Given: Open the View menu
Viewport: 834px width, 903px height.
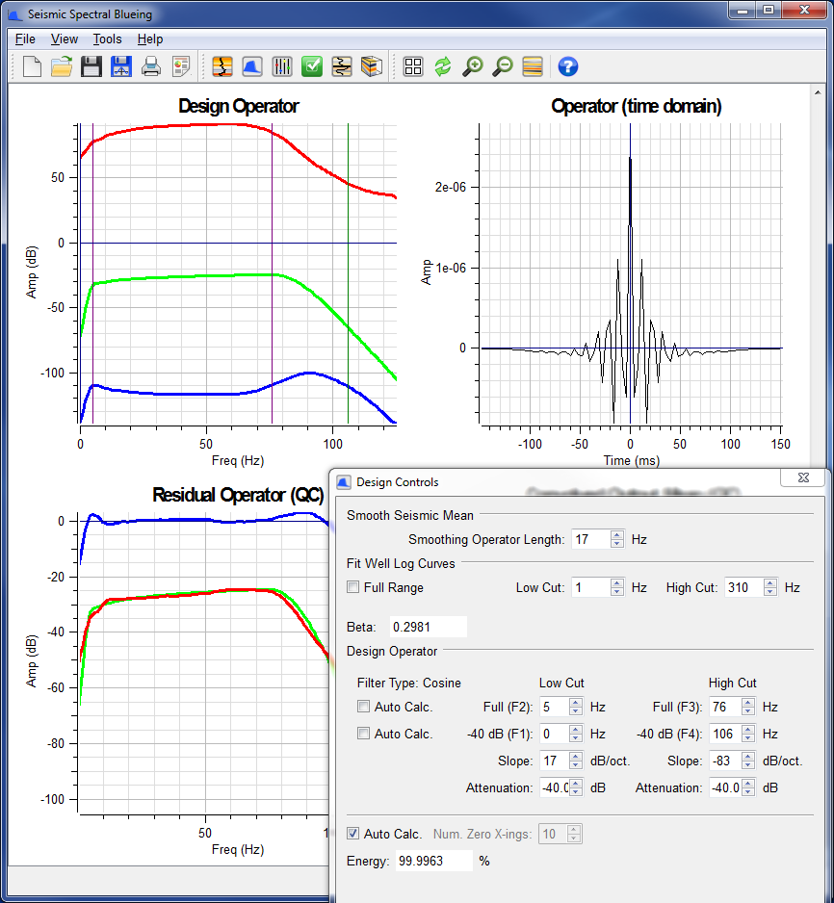Looking at the screenshot, I should click(x=65, y=39).
